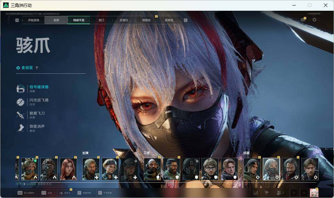
Task: Select the orange-glasses bearded engineer operator portrait
Action: click(172, 169)
